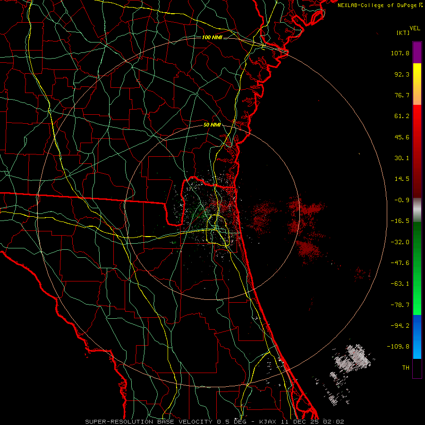Select the 14.5 scale value
This screenshot has width=425, height=425.
click(402, 179)
